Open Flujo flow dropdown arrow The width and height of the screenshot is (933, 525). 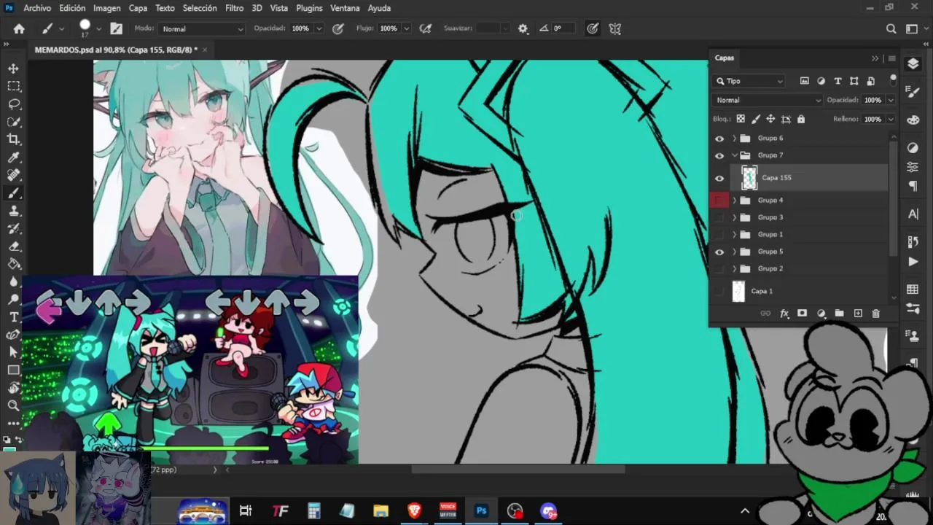[406, 28]
